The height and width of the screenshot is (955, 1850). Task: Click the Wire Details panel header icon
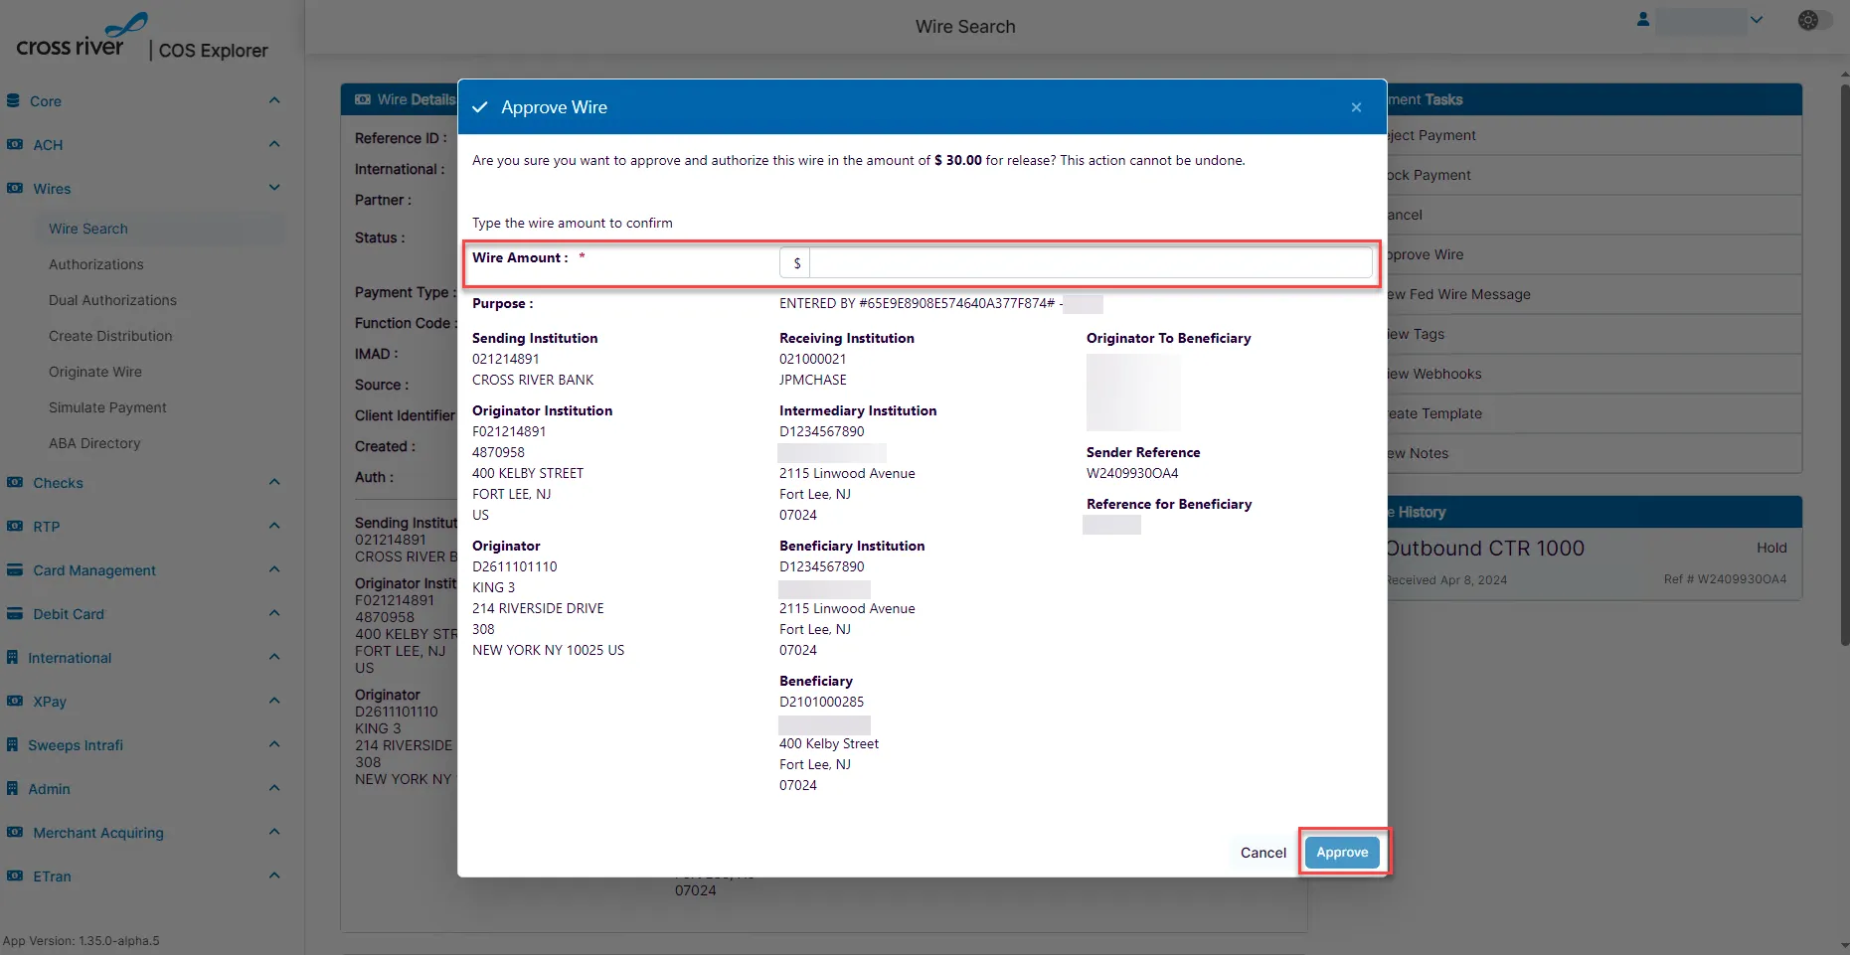pyautogui.click(x=363, y=99)
